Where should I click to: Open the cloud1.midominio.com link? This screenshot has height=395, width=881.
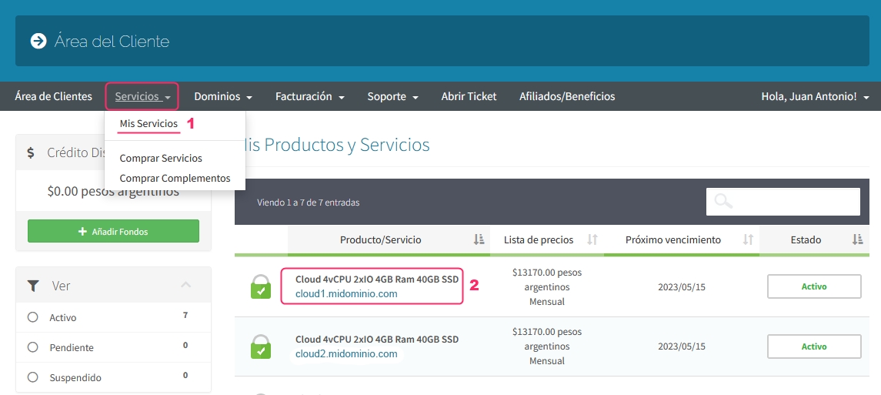click(x=346, y=294)
